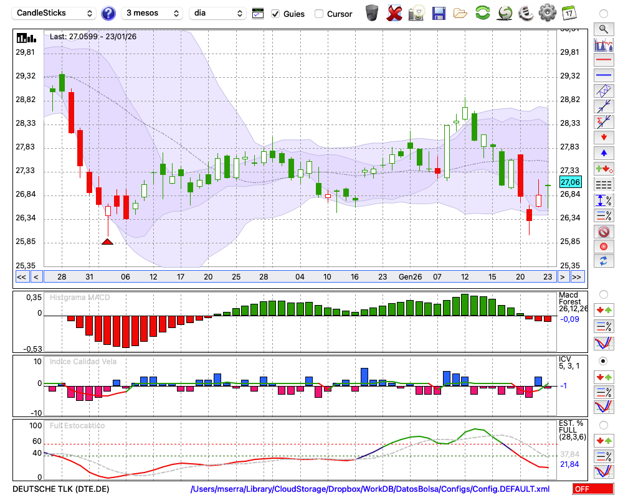Viewport: 623px width, 498px height.
Task: Click ICV panel indicator curve icon
Action: 604,408
